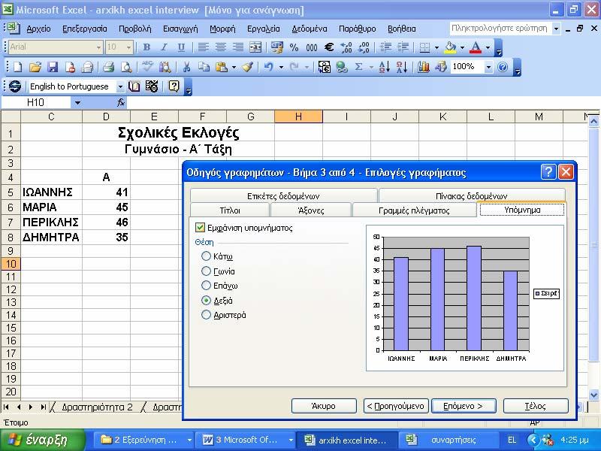Open συναρτήσεις taskbar window
The height and width of the screenshot is (451, 601).
click(448, 440)
